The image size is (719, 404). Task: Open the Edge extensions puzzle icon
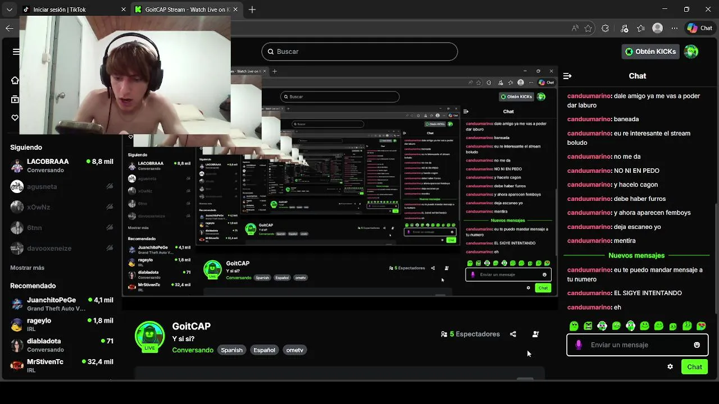point(605,28)
